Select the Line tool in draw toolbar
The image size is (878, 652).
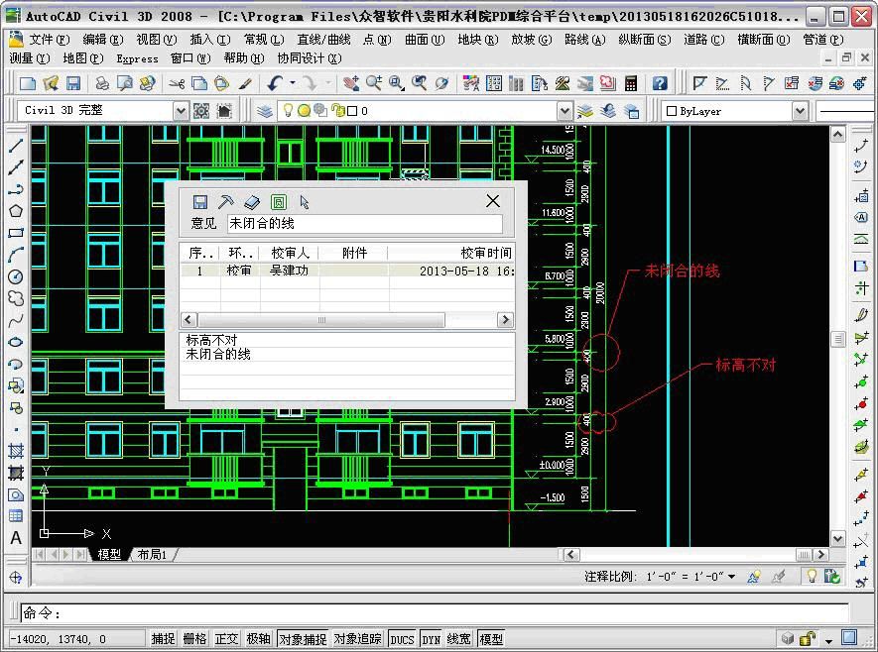16,146
